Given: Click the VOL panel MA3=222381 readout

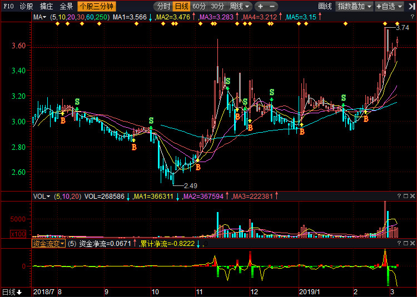Looking at the screenshot, I should click(x=252, y=197).
